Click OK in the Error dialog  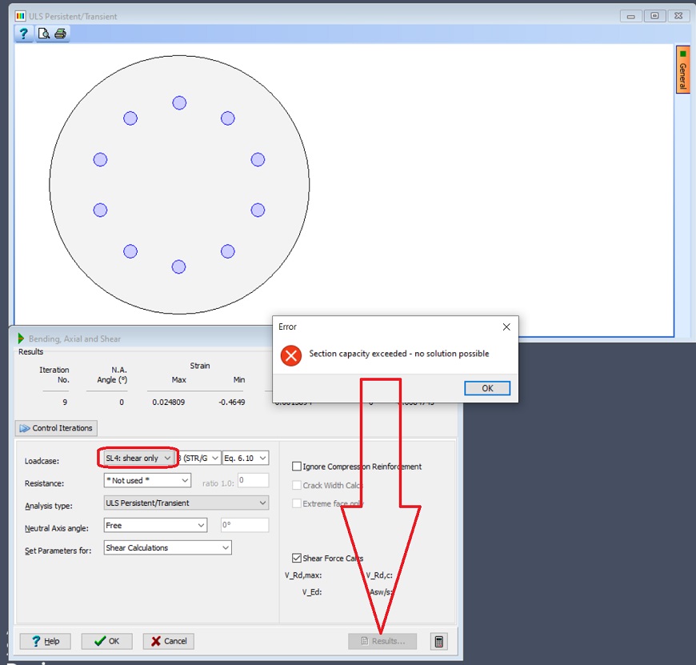487,388
